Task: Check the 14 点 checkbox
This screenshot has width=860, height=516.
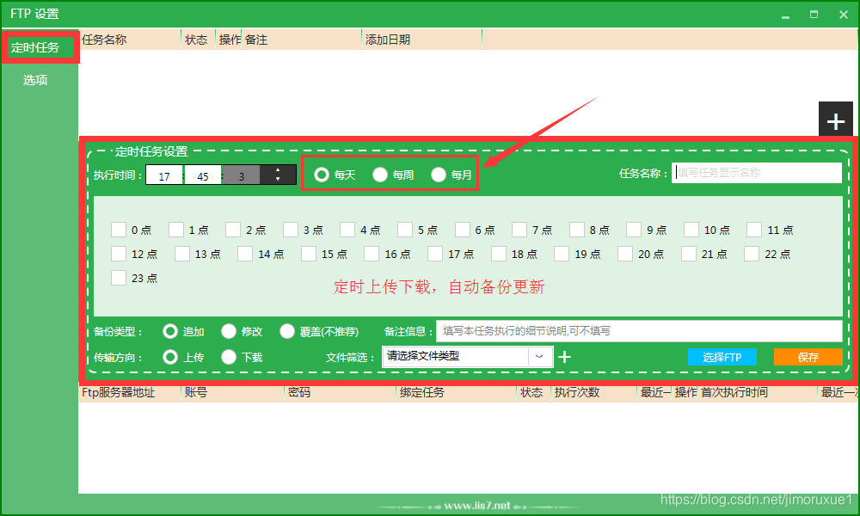Action: tap(245, 254)
